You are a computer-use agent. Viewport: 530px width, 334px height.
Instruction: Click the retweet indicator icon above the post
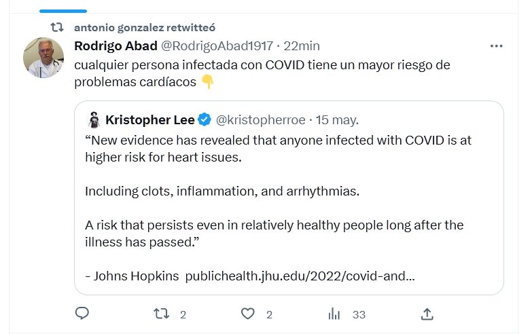coord(58,27)
